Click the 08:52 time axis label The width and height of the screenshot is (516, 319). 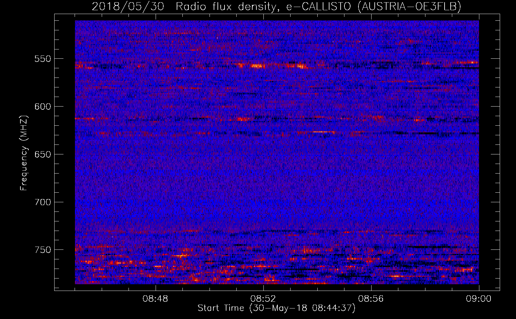[263, 299]
